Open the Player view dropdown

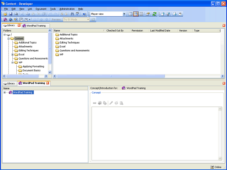pyautogui.click(x=124, y=14)
